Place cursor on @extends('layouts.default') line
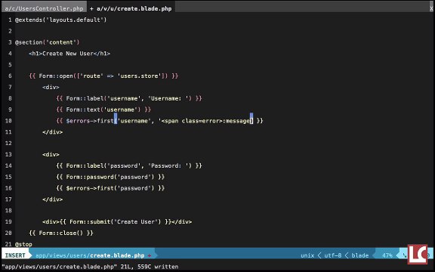The height and width of the screenshot is (272, 435). [60, 20]
